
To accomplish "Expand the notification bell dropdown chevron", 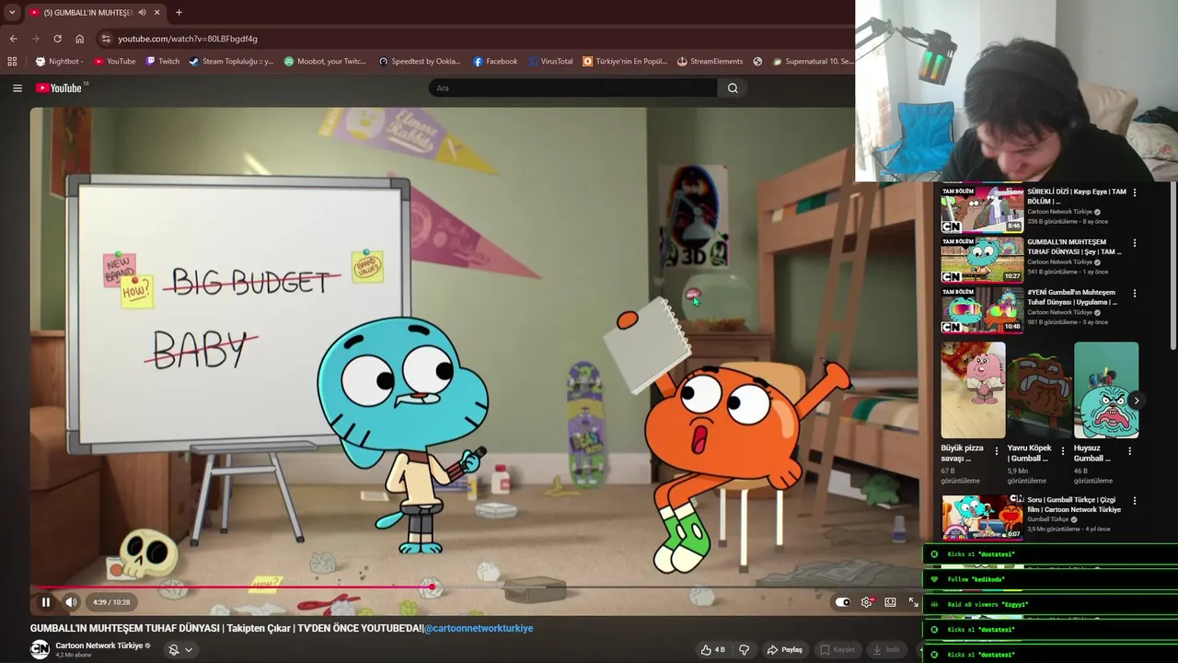I will click(189, 649).
